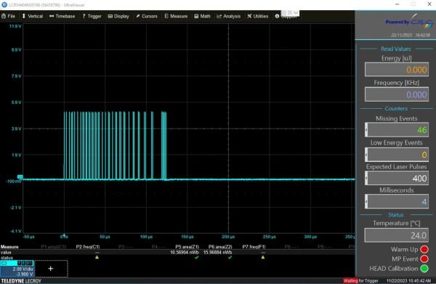Viewport: 436px width, 284px height.
Task: Click the HEAD Calibration green indicator
Action: (x=424, y=269)
